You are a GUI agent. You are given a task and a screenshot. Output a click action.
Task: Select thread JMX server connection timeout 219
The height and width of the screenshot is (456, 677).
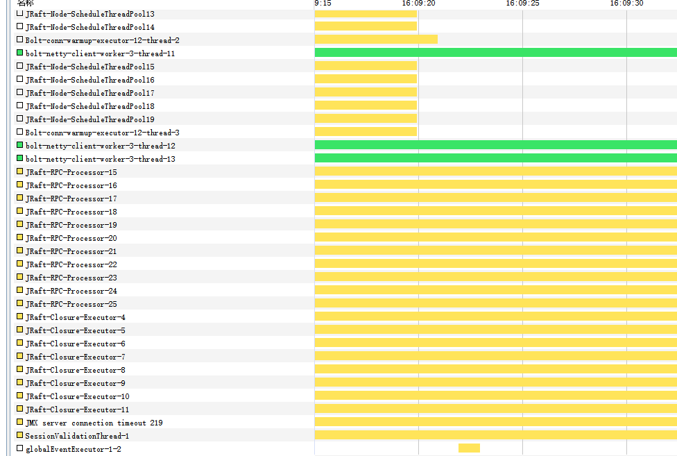[x=94, y=423]
